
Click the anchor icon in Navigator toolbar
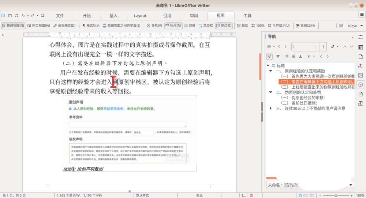pos(300,56)
